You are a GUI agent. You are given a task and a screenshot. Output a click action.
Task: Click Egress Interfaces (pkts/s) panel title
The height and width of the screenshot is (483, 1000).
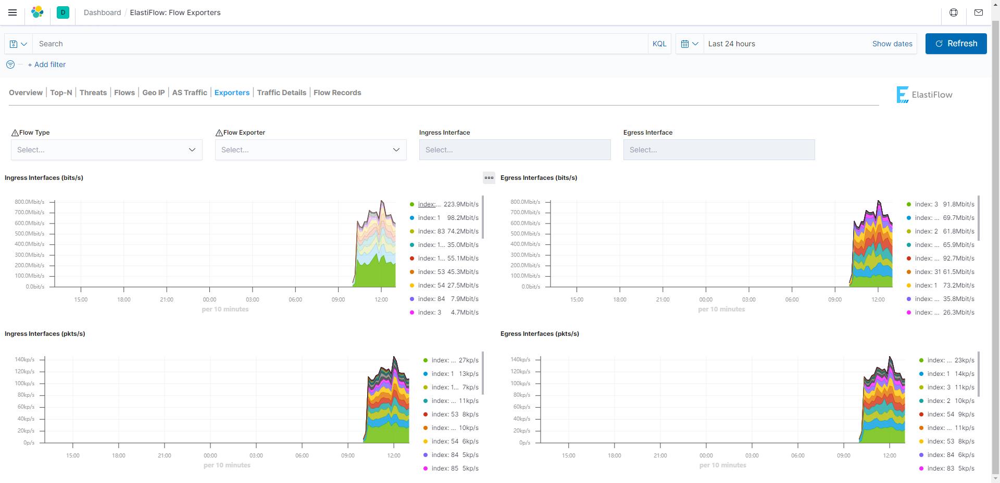point(540,334)
